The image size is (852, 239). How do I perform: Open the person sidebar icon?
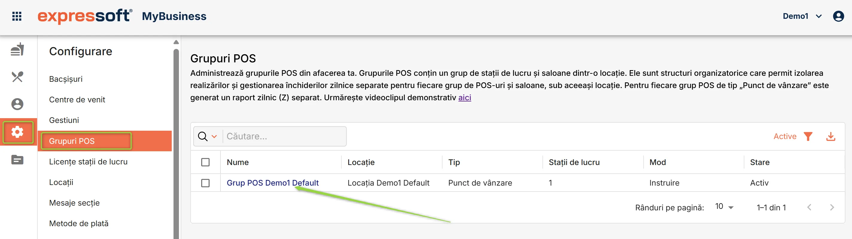click(17, 104)
